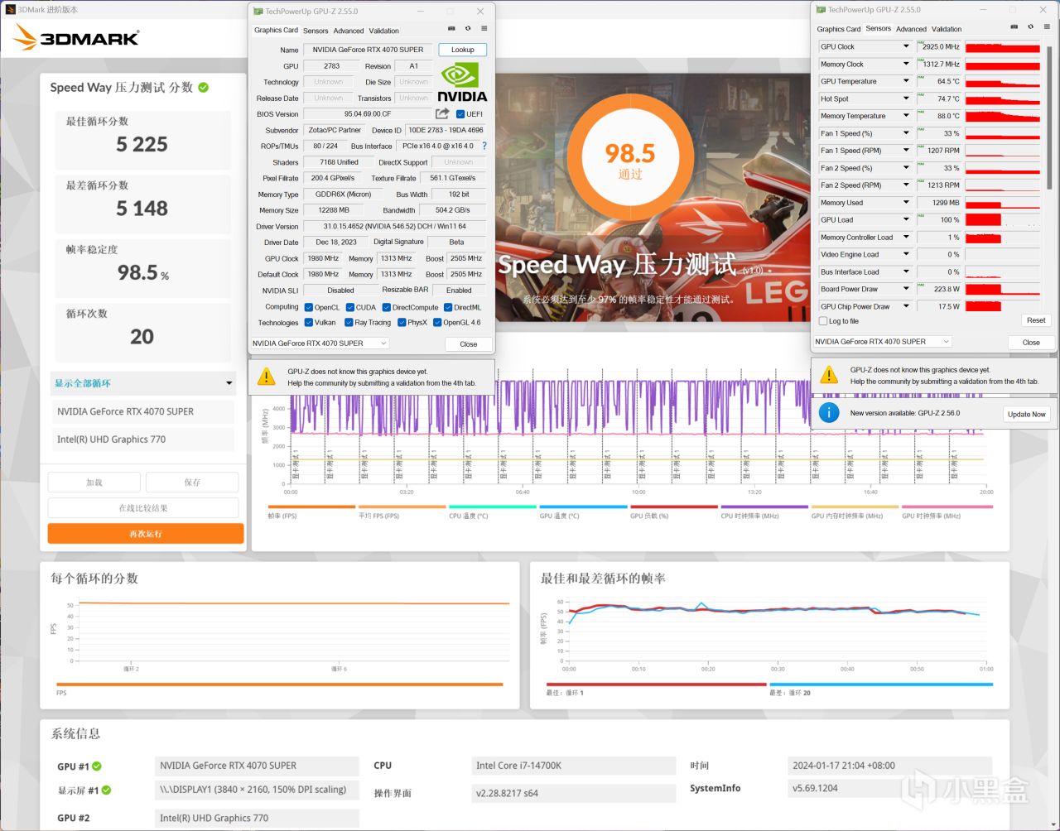Open the Board Power Draw sensor dropdown arrow
This screenshot has height=831, width=1060.
point(906,289)
